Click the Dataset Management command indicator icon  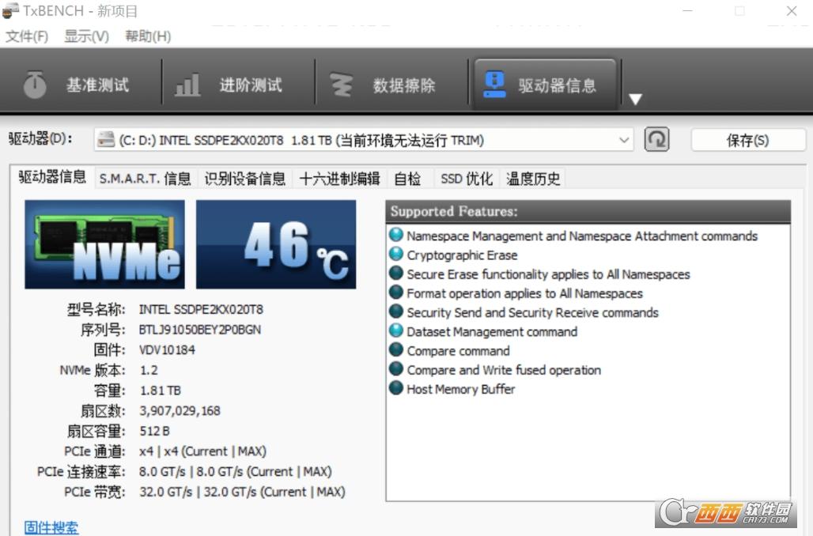(396, 330)
